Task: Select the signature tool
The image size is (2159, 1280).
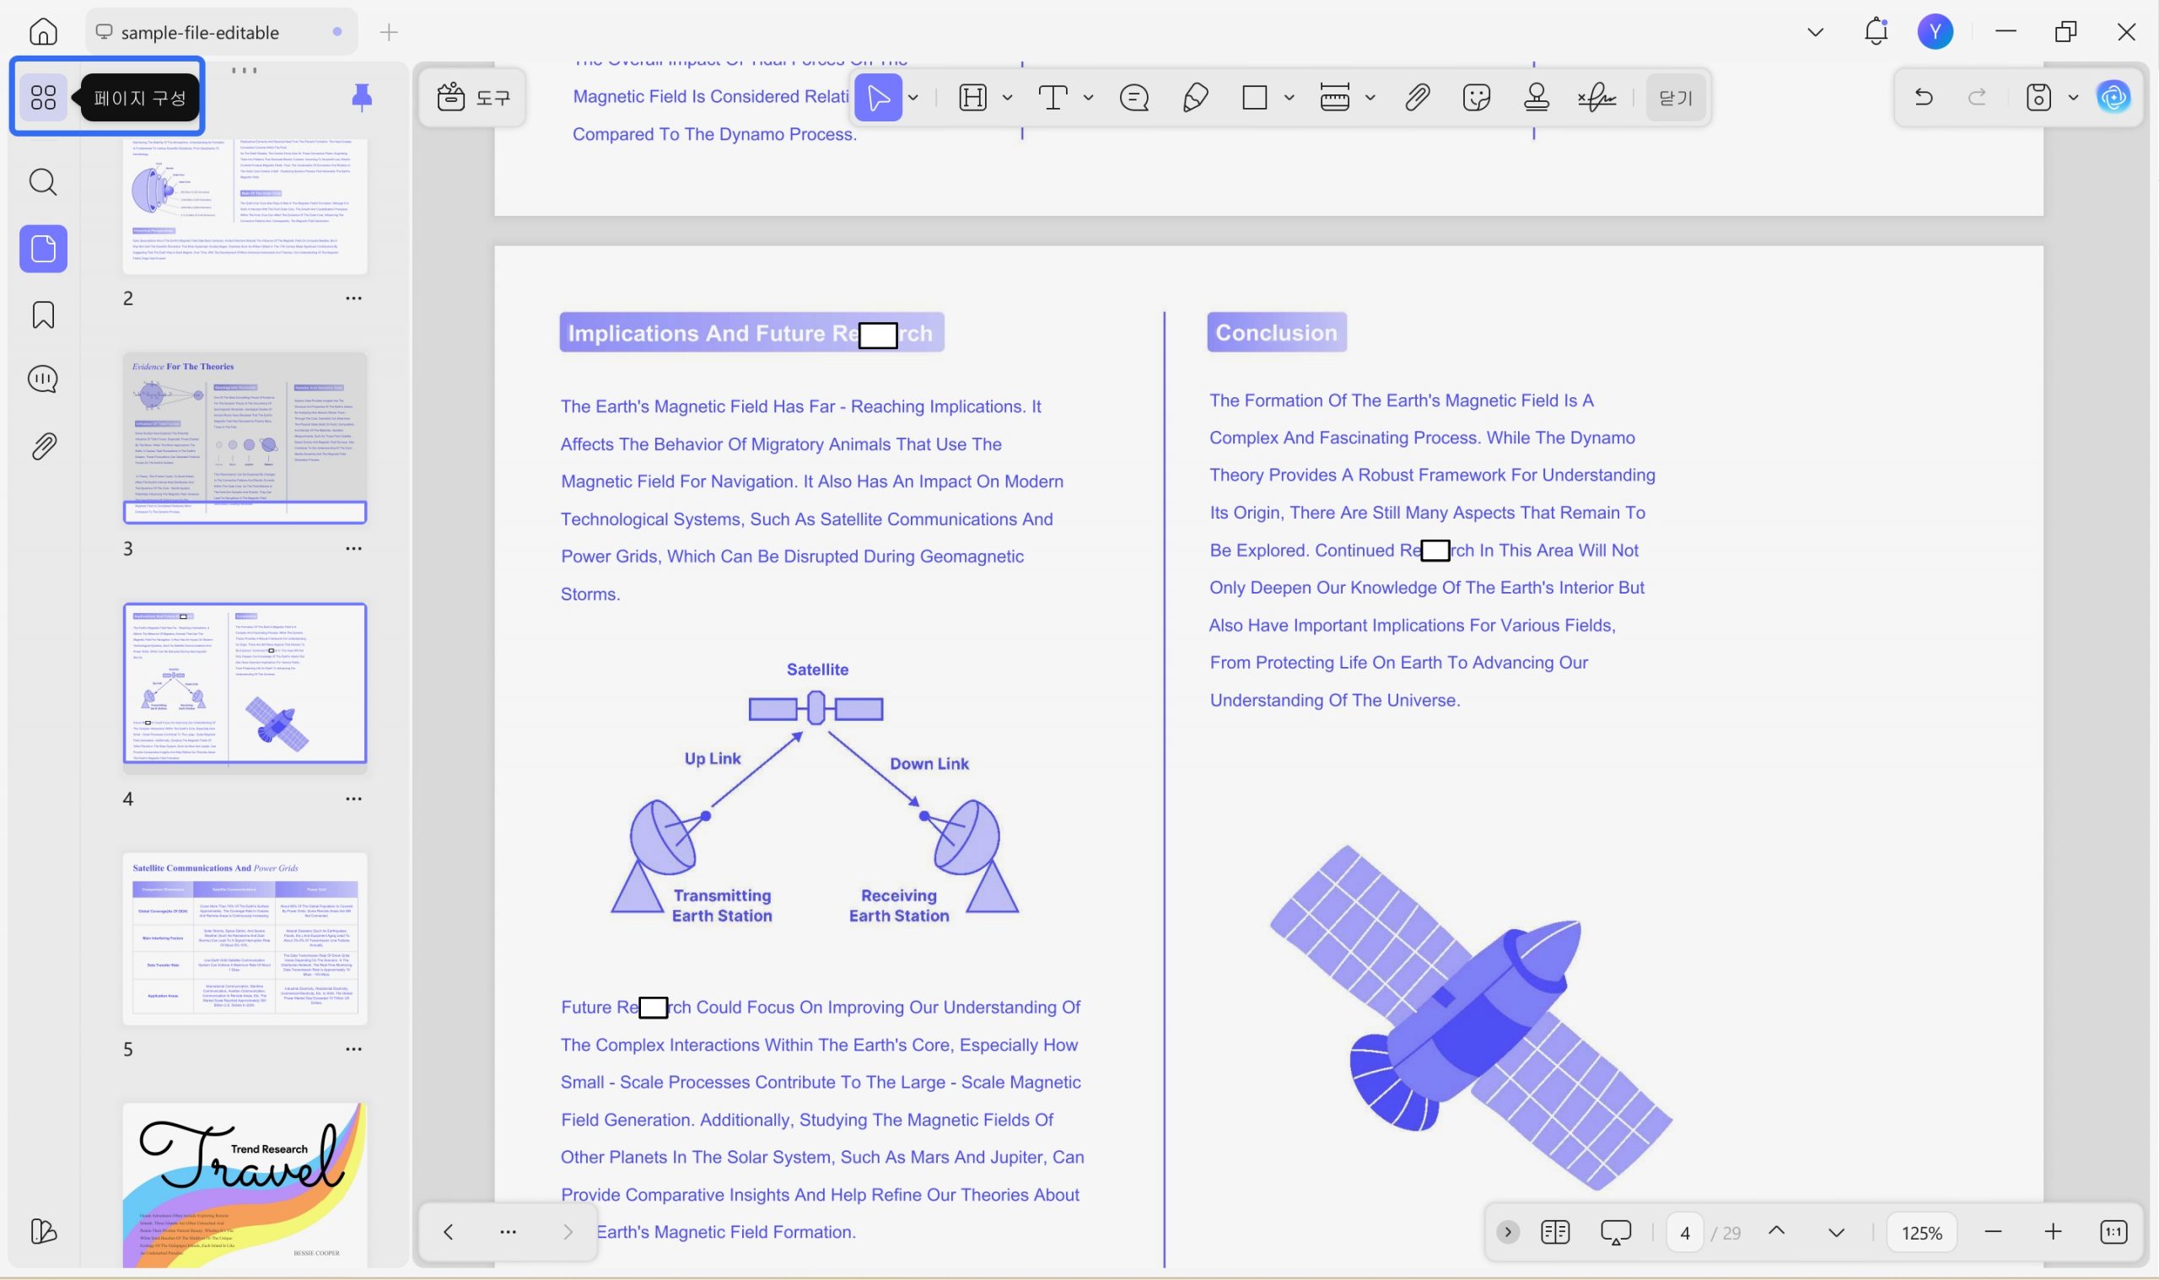Action: click(1596, 98)
